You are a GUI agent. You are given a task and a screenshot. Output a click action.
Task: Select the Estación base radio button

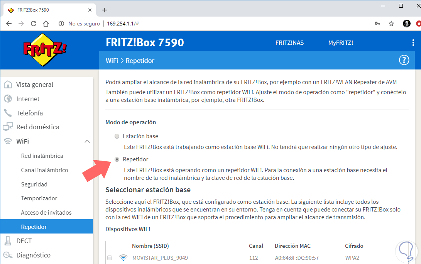[117, 136]
